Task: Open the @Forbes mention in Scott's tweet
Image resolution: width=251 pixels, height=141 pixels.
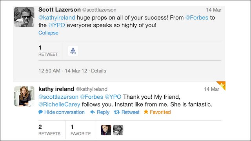Action: point(197,17)
